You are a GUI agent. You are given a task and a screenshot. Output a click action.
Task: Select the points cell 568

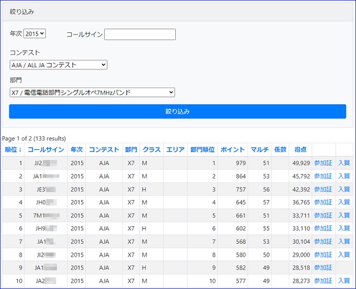(x=232, y=242)
